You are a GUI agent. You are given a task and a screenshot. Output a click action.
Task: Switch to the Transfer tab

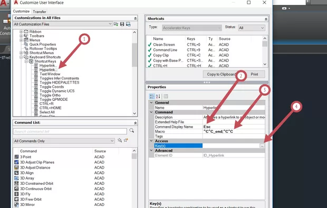[40, 12]
